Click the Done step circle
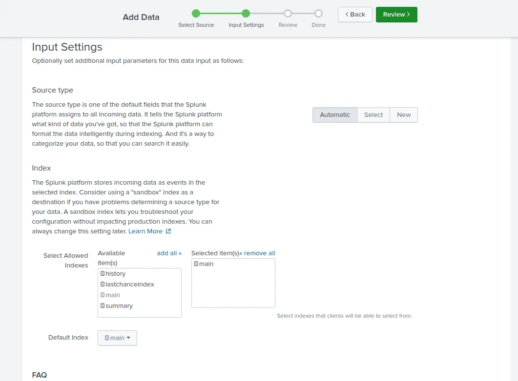This screenshot has height=381, width=518. tap(318, 14)
